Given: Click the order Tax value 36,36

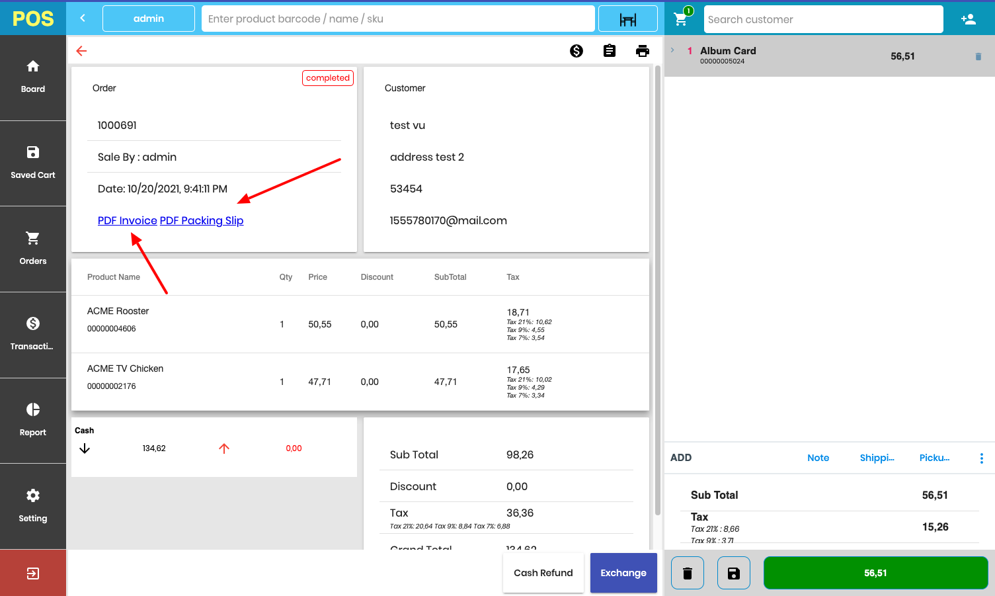Looking at the screenshot, I should click(520, 513).
